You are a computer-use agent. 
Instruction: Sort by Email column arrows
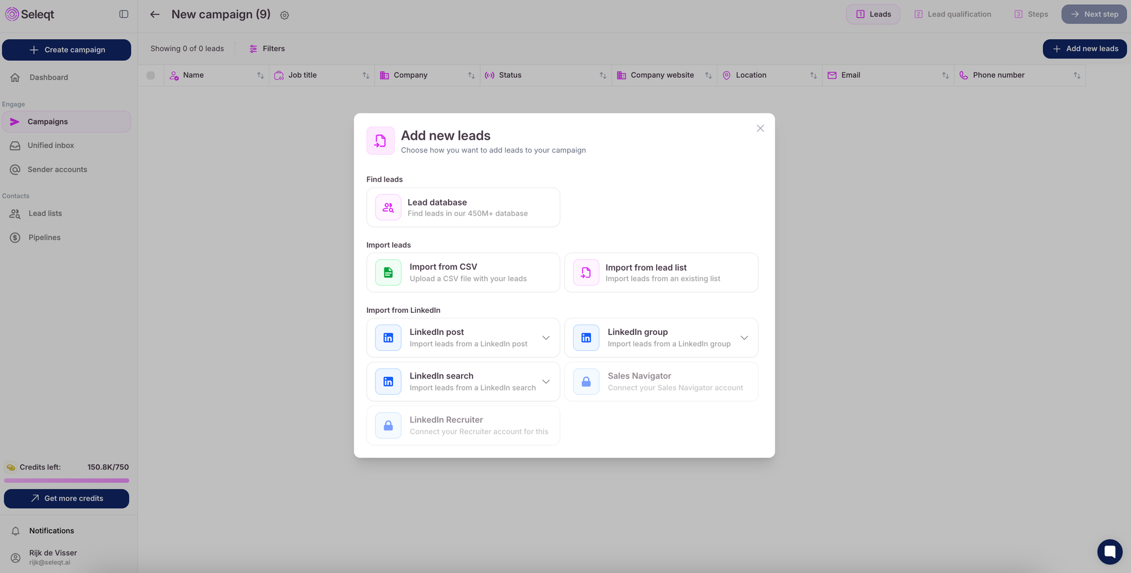945,75
